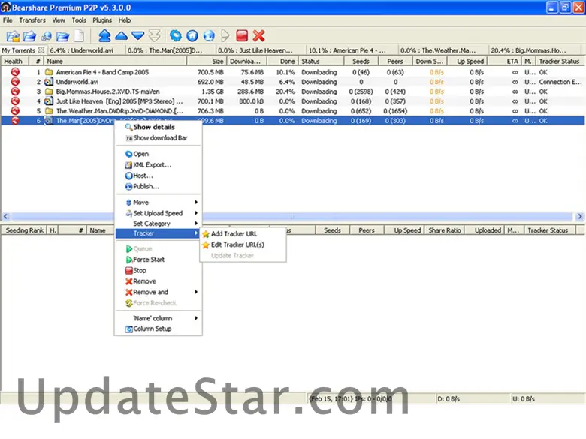Screen dimensions: 586x439
Task: Click the folder icon of Big.Mommas.House row
Action: [49, 92]
